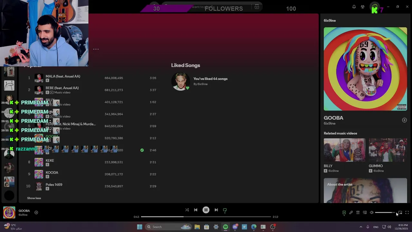Switch the ENG input language
This screenshot has height=232, width=412.
pyautogui.click(x=376, y=227)
